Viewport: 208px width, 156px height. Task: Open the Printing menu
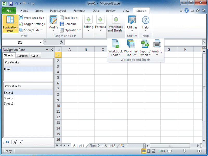click(157, 48)
